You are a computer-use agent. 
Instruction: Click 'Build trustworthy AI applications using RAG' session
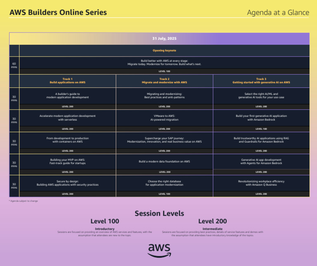[x=261, y=140]
